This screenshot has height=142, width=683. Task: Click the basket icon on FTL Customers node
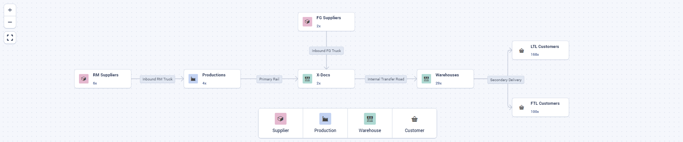pos(521,107)
